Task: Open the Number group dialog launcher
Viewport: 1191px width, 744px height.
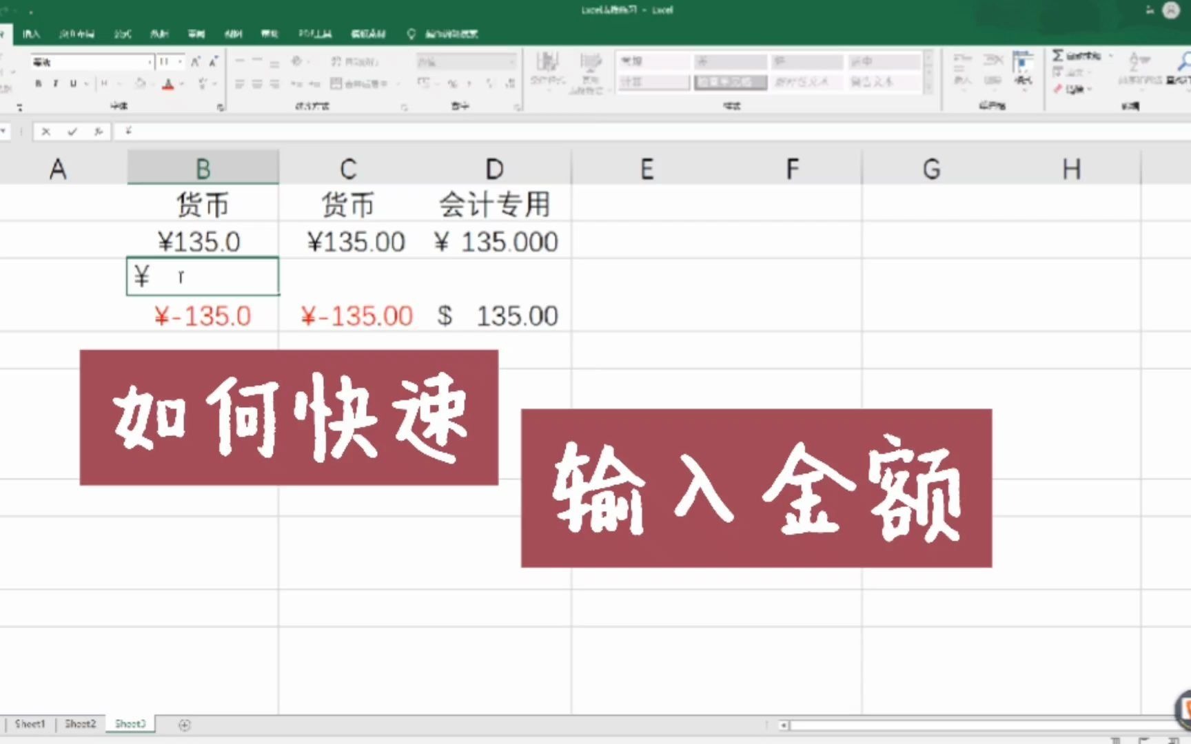Action: (517, 107)
